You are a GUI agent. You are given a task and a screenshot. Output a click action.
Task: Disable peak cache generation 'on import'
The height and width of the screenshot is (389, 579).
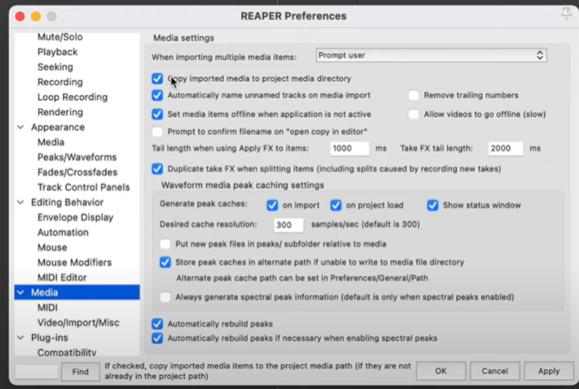coord(272,206)
